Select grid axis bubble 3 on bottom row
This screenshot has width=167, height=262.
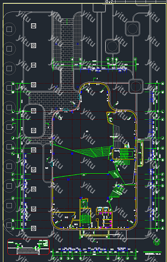(x=68, y=258)
